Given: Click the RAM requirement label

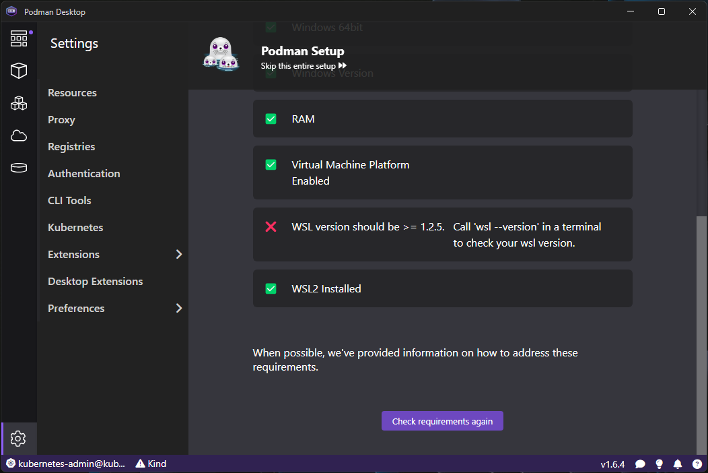Looking at the screenshot, I should pyautogui.click(x=303, y=119).
